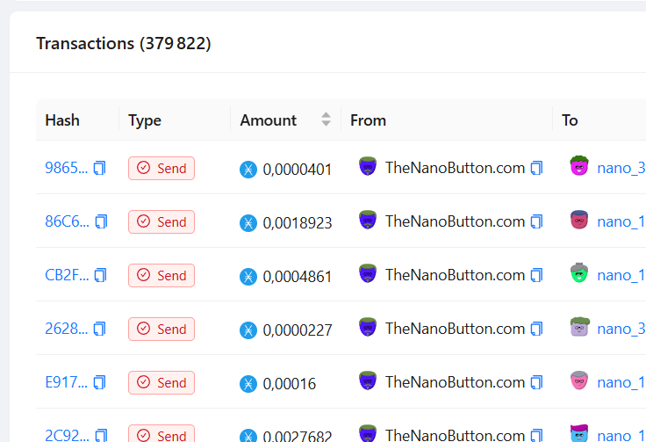This screenshot has height=442, width=646.
Task: Click the blue recipient avatar in the 2C92 row
Action: click(579, 433)
